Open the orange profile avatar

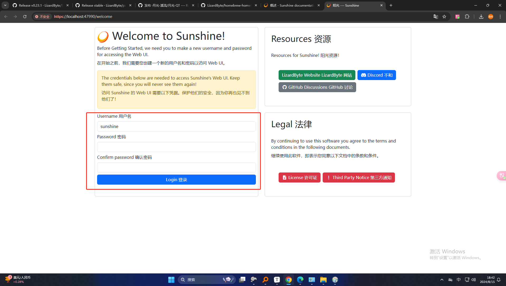point(491,17)
